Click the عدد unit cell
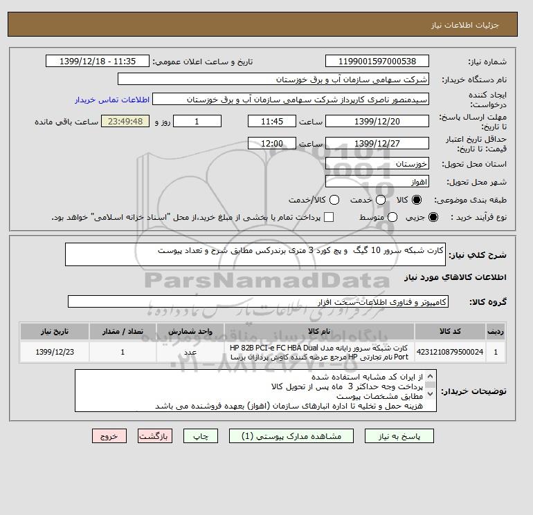Screen dimensions: 533x515 coord(190,352)
